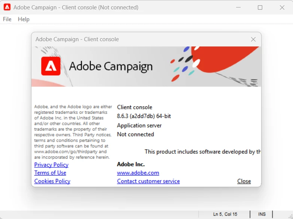Click the 'Adobe Campaign' banner title text
Screen dimensions: 293x219
pyautogui.click(x=111, y=66)
